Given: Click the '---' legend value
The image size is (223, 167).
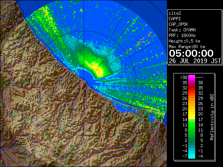Looking at the screenshot, I should [199, 78].
